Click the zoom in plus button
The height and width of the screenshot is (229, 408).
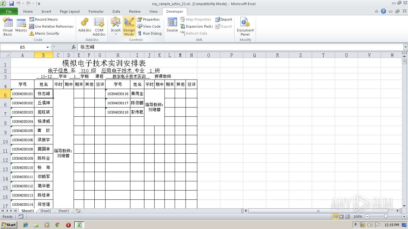click(404, 217)
